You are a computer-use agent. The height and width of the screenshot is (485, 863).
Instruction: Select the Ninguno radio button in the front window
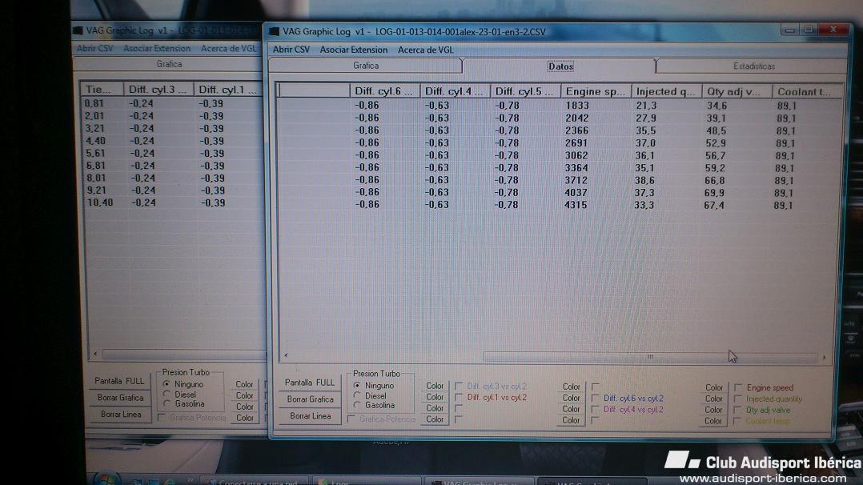[x=357, y=385]
